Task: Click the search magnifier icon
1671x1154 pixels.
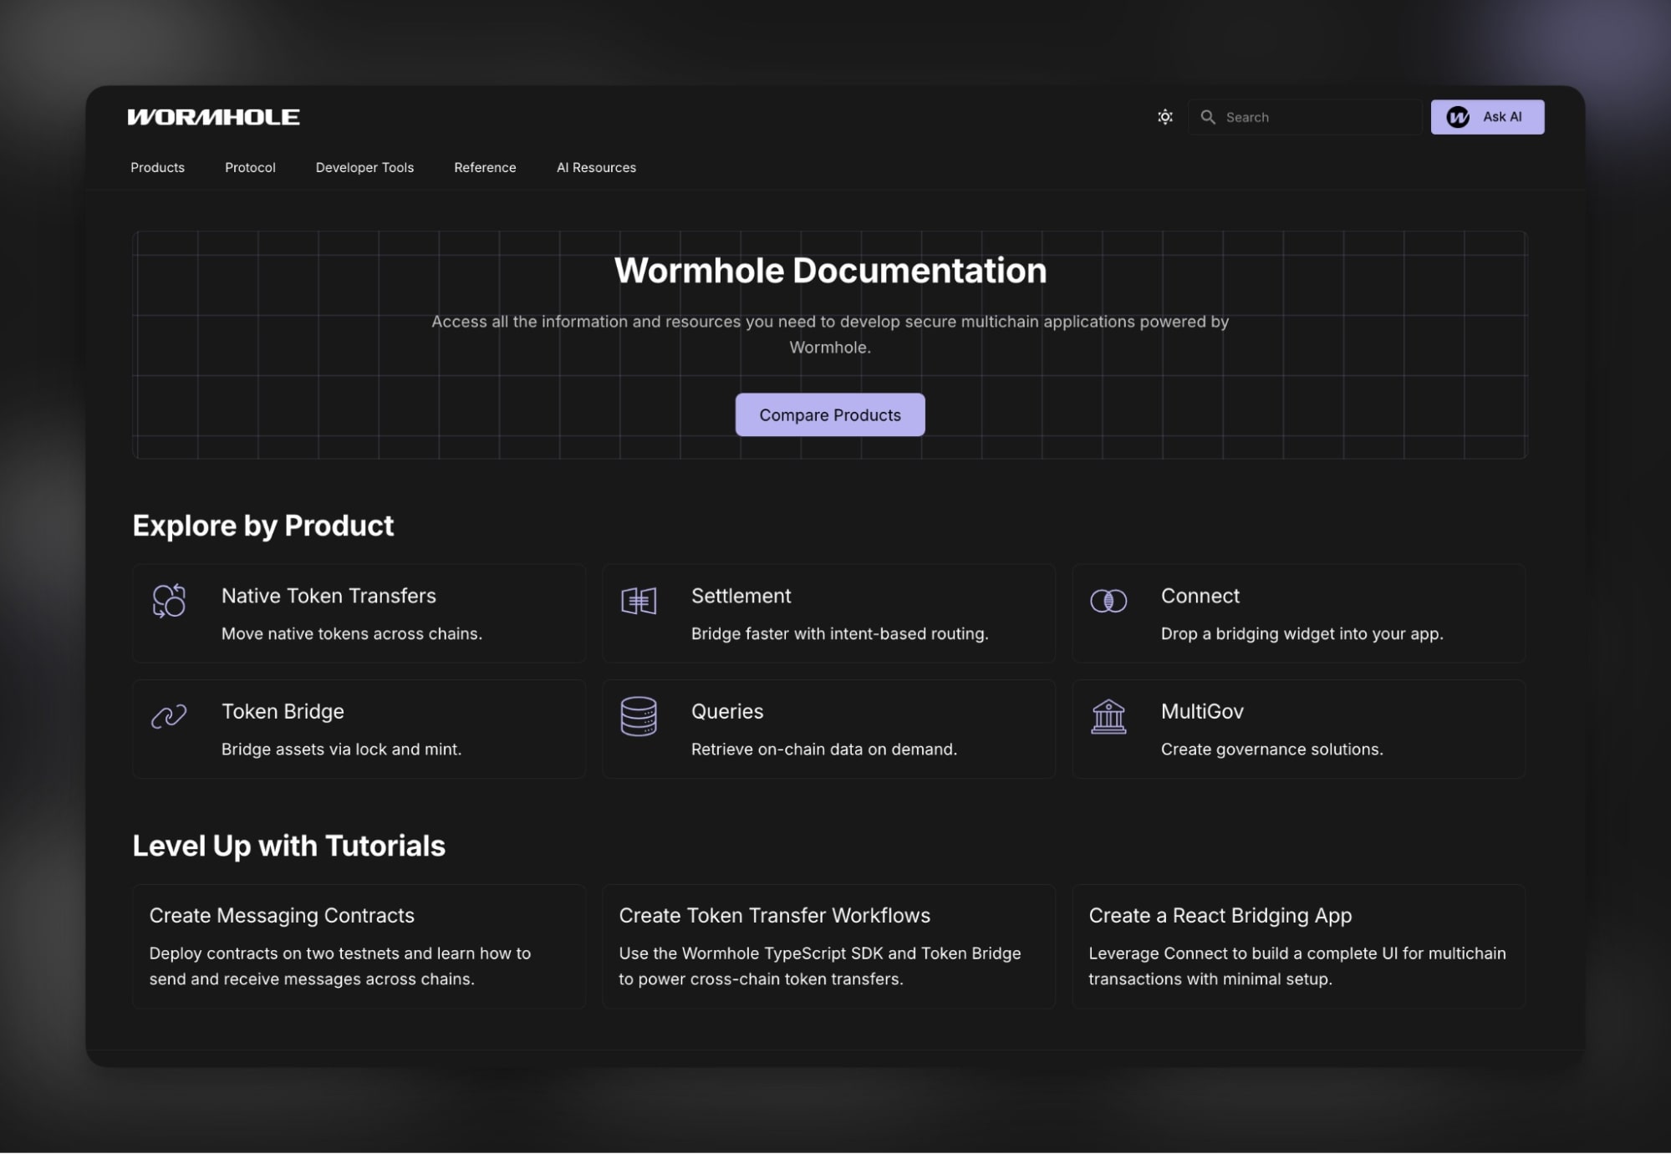Action: coord(1208,117)
